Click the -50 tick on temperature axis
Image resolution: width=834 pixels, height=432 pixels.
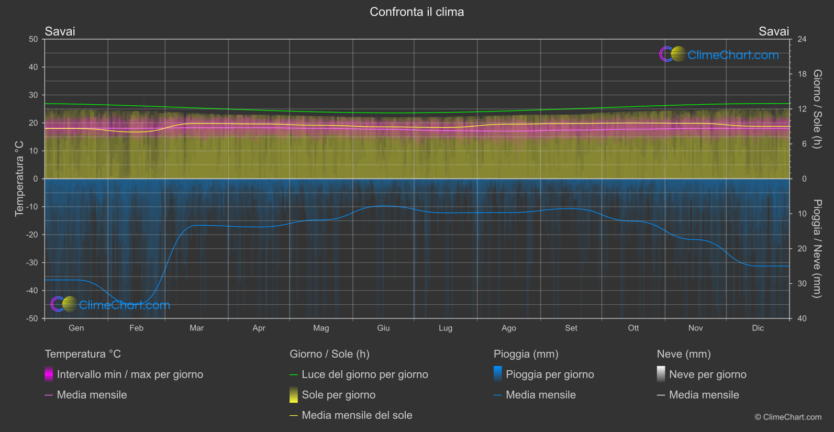(x=32, y=318)
